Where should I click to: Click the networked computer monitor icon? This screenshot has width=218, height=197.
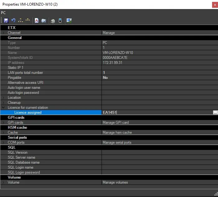(69, 21)
